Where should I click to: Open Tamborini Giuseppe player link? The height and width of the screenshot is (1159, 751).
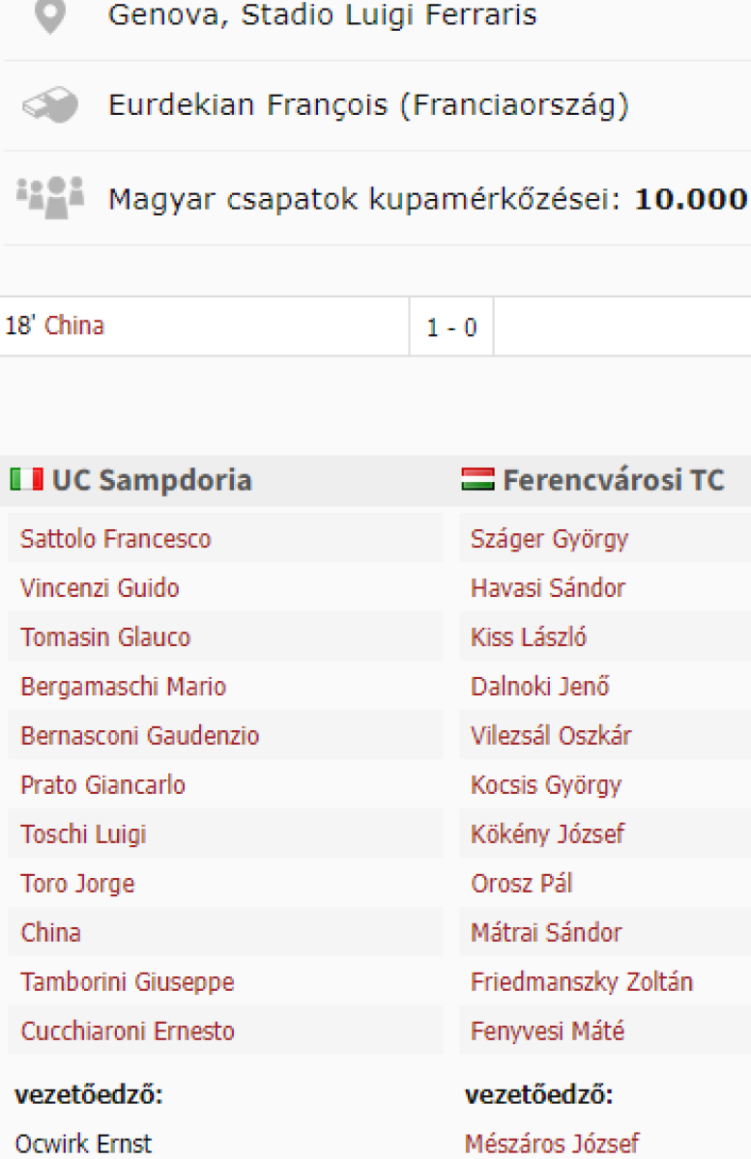point(128,982)
